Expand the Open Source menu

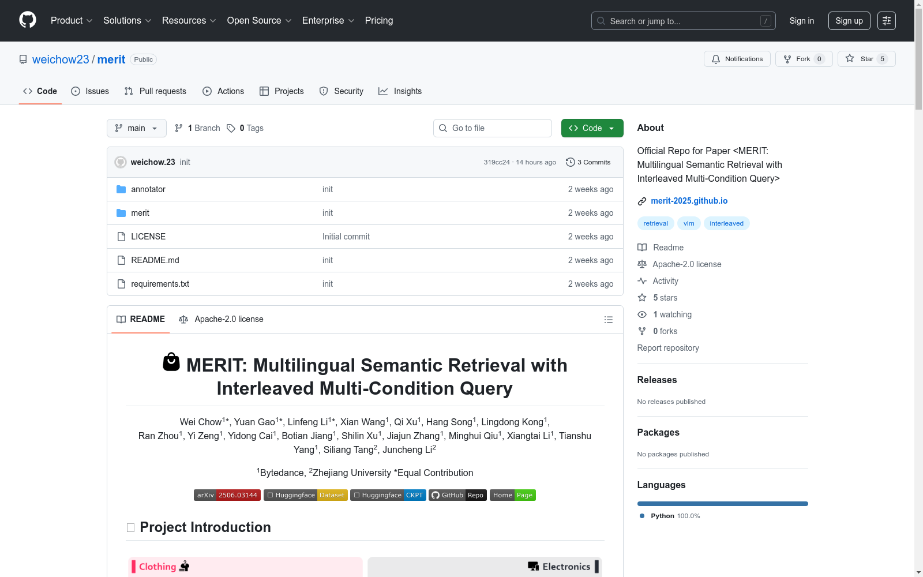(x=260, y=21)
